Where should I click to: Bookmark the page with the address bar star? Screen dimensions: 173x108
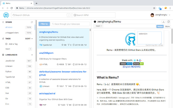pyautogui.click(x=154, y=8)
